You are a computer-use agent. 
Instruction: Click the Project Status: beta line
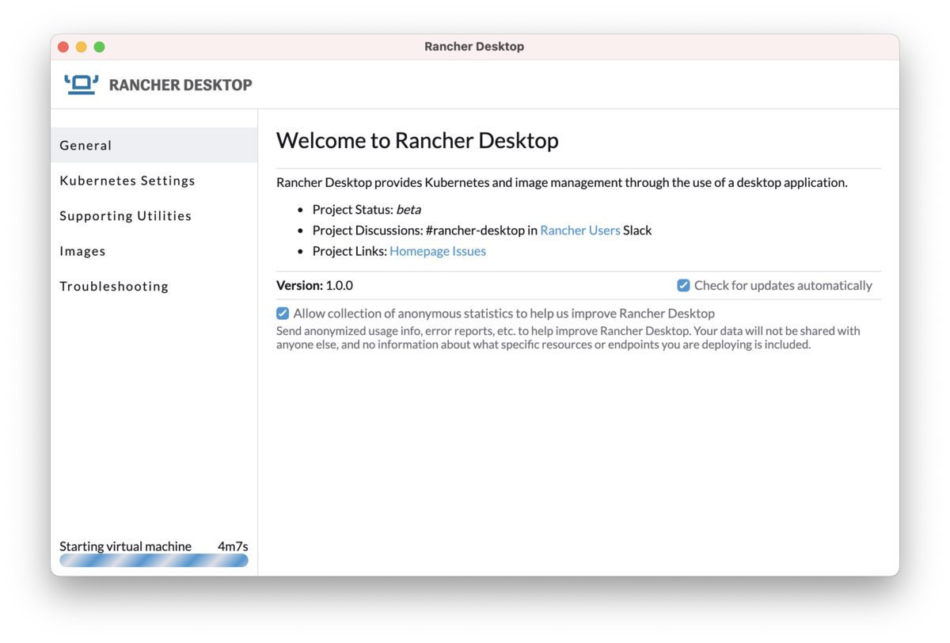coord(367,210)
